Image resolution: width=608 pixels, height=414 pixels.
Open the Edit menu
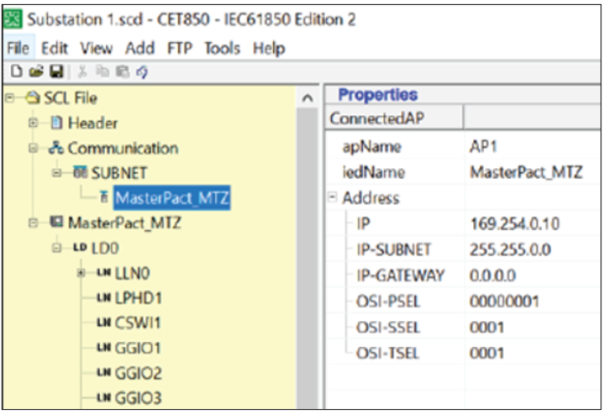[x=55, y=48]
